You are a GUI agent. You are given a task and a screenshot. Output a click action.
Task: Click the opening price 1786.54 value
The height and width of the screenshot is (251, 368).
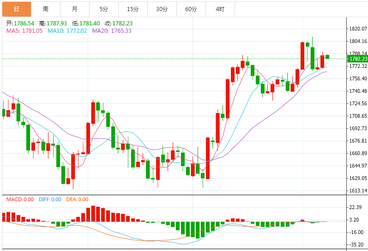pyautogui.click(x=24, y=24)
